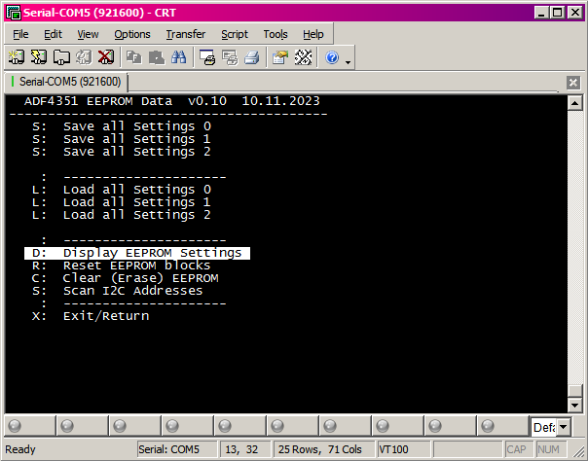The image size is (588, 461).
Task: Click the 'Load all Settings 1' line
Action: coord(122,202)
